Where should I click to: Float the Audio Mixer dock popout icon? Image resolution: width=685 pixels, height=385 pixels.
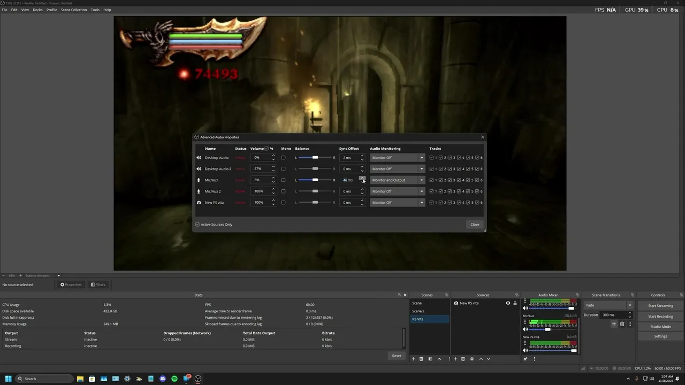tap(577, 295)
